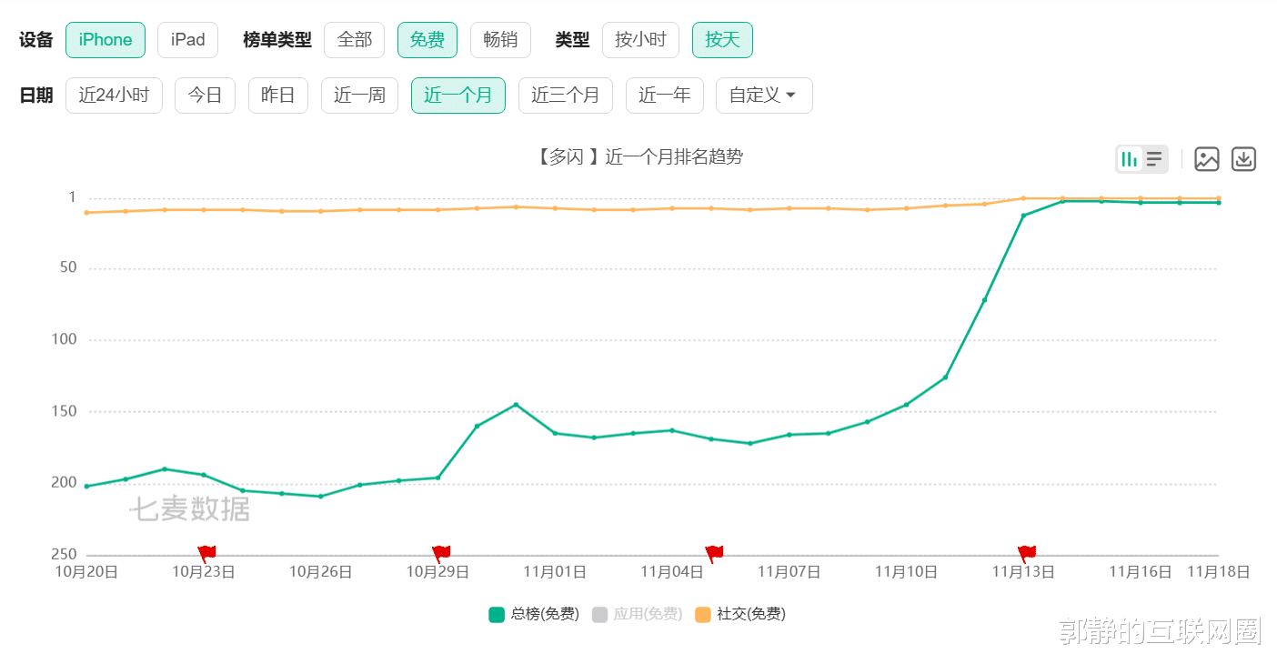Image resolution: width=1277 pixels, height=664 pixels.
Task: Switch to chart view icon
Action: pyautogui.click(x=1130, y=159)
